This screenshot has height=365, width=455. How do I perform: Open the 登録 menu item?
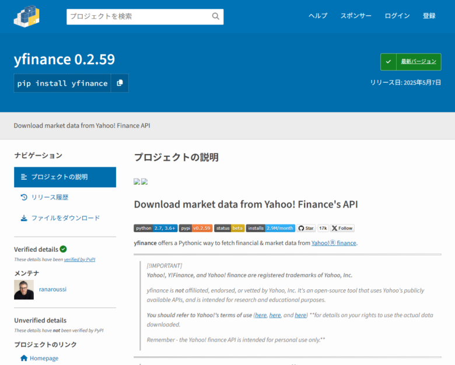tap(429, 16)
